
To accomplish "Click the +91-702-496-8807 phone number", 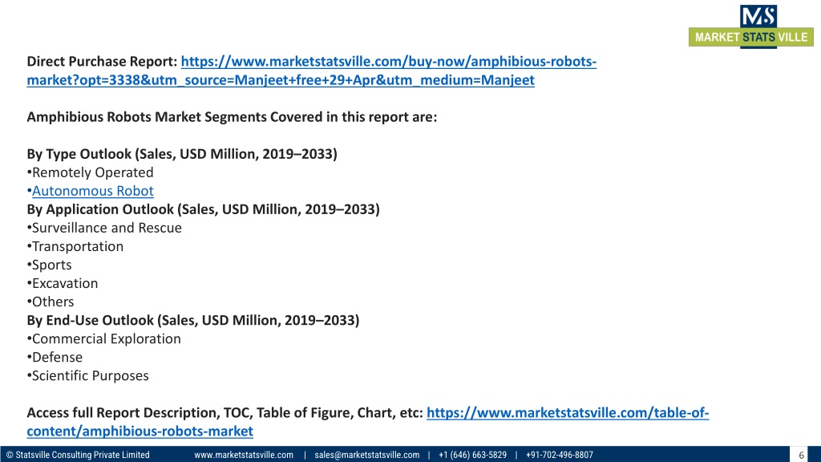I will (559, 455).
